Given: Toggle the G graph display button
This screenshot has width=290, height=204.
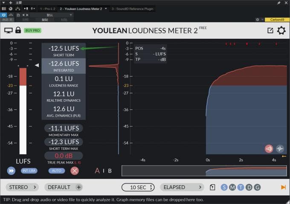Looking at the screenshot, I should (257, 187).
